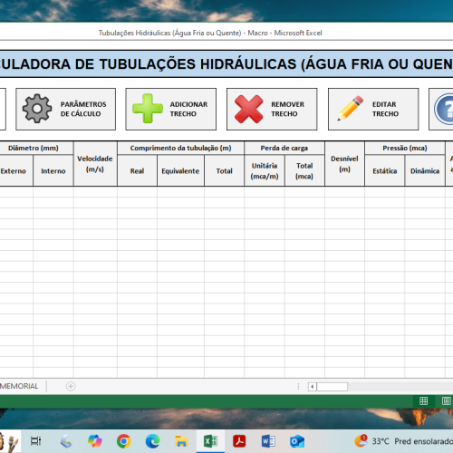Screen dimensions: 453x453
Task: Click the pencil Editar Trecho icon
Action: (351, 109)
